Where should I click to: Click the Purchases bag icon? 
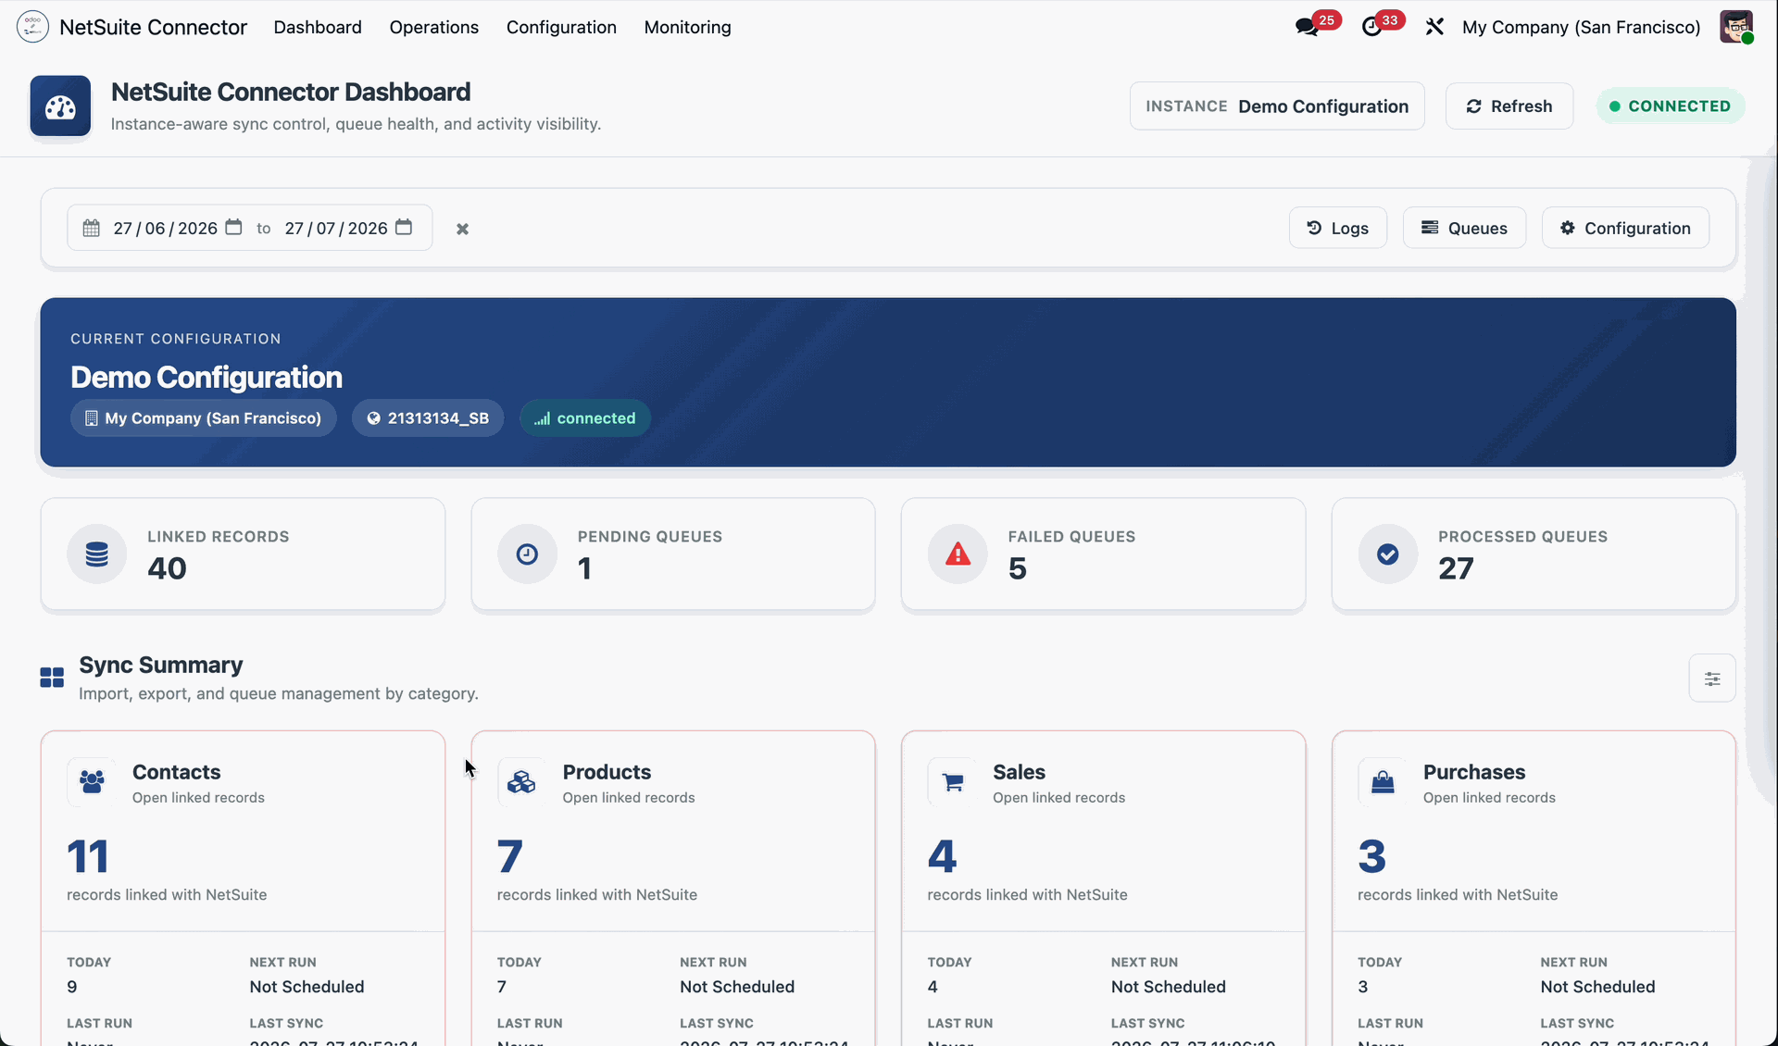click(x=1383, y=782)
